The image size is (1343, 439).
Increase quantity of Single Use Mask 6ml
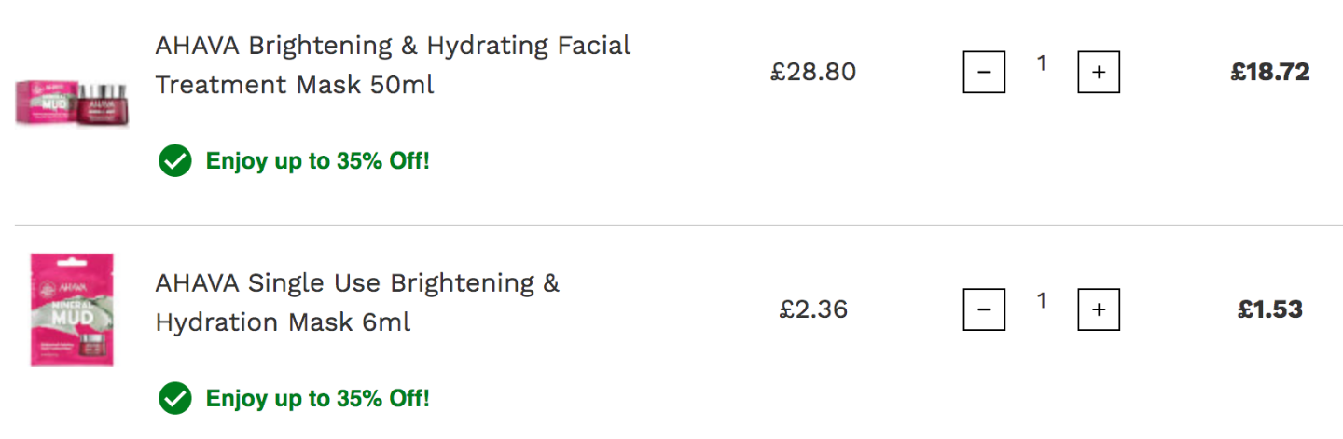(x=1099, y=309)
